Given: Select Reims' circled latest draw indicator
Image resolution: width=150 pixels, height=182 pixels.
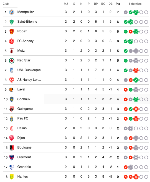Looking at the screenshot, I should [131, 128].
